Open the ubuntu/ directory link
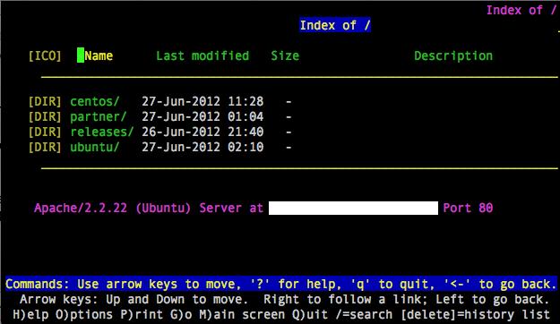Screen dimensions: 560x324 tap(95, 147)
